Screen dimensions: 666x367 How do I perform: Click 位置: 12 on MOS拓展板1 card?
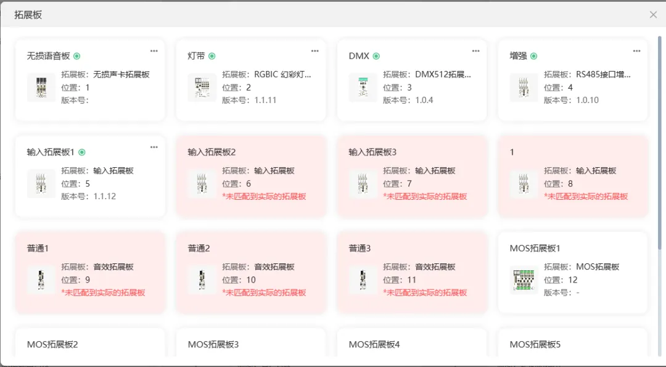561,280
